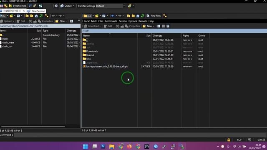Click the remote select files plus icon

coord(159,26)
